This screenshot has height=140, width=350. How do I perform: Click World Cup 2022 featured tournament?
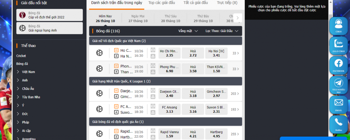coord(50,15)
